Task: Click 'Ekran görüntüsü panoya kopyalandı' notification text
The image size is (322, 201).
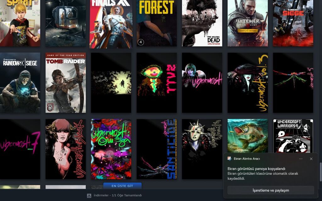Action: pyautogui.click(x=256, y=169)
